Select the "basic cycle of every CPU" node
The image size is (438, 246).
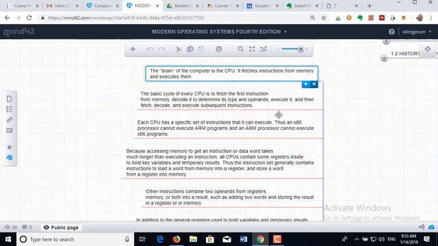[x=227, y=100]
